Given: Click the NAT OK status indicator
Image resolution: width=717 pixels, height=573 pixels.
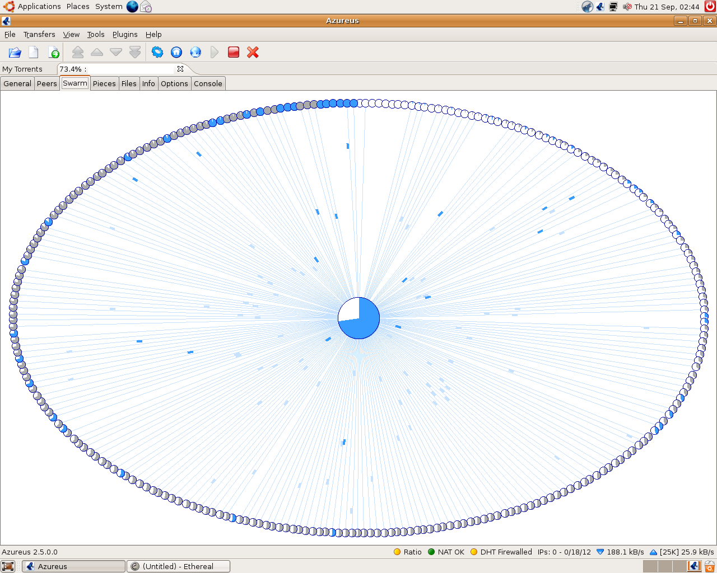Looking at the screenshot, I should coord(446,552).
